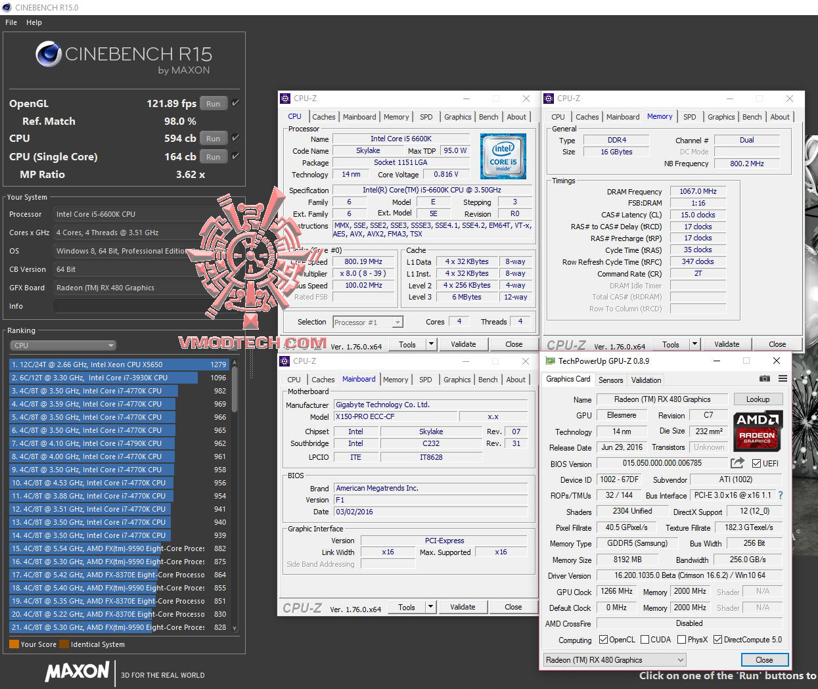The height and width of the screenshot is (689, 818).
Task: Click the Cinebench R15 sphere logo
Action: coord(49,55)
